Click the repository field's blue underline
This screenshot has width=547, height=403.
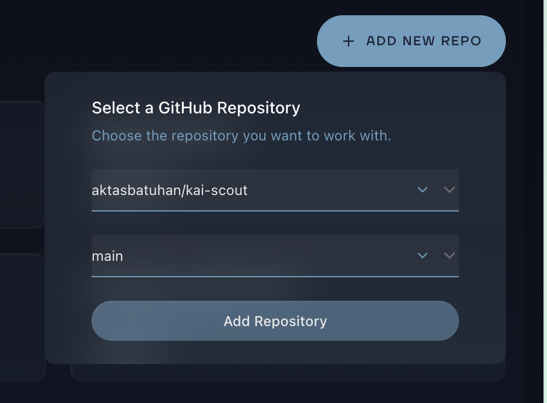click(275, 209)
